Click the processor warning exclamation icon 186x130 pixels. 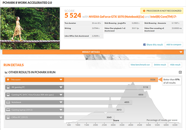[x=144, y=11]
